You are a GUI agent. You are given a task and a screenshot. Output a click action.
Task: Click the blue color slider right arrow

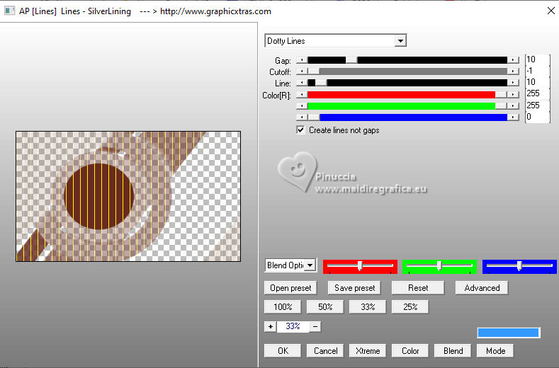[x=513, y=117]
